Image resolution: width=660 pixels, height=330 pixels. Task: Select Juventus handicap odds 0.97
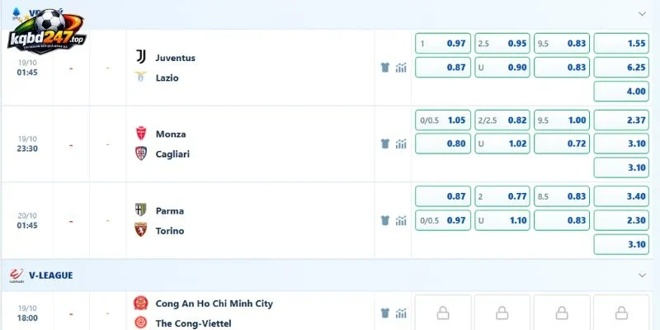(443, 44)
